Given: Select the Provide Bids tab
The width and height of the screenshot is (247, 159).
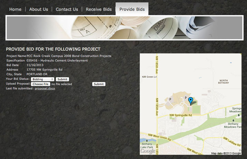Looking at the screenshot, I should (132, 9).
